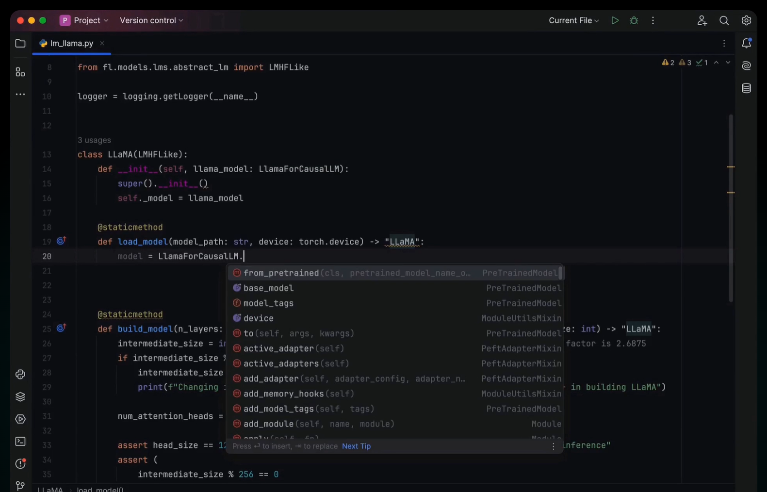Open more run actions menu
Screen dimensions: 767x492
[x=653, y=20]
